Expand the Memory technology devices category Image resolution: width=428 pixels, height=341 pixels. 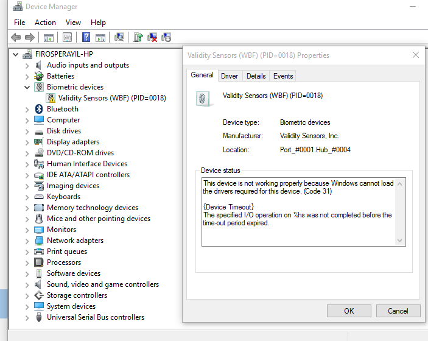[x=27, y=208]
